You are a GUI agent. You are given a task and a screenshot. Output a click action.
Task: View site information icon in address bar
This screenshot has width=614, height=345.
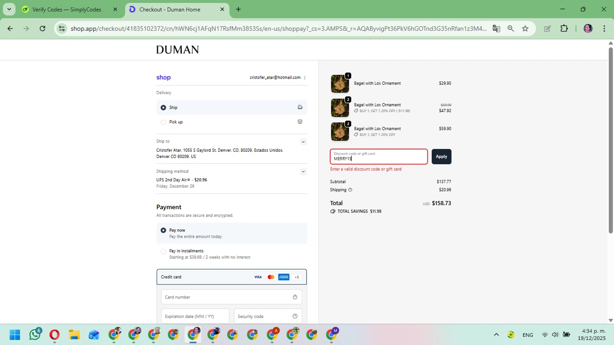62,29
